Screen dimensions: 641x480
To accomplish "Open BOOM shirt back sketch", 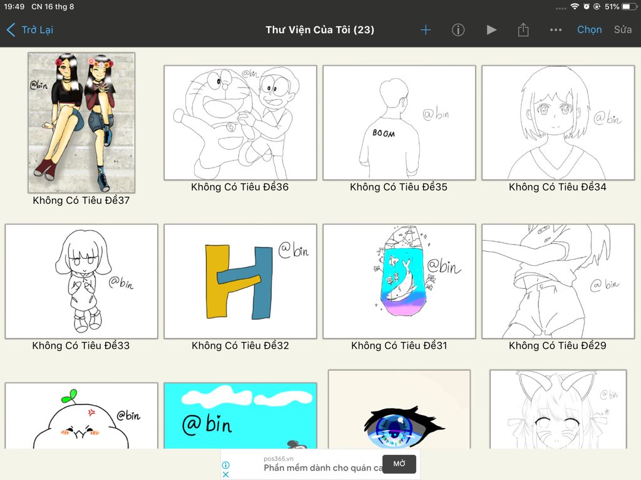I will tap(399, 122).
